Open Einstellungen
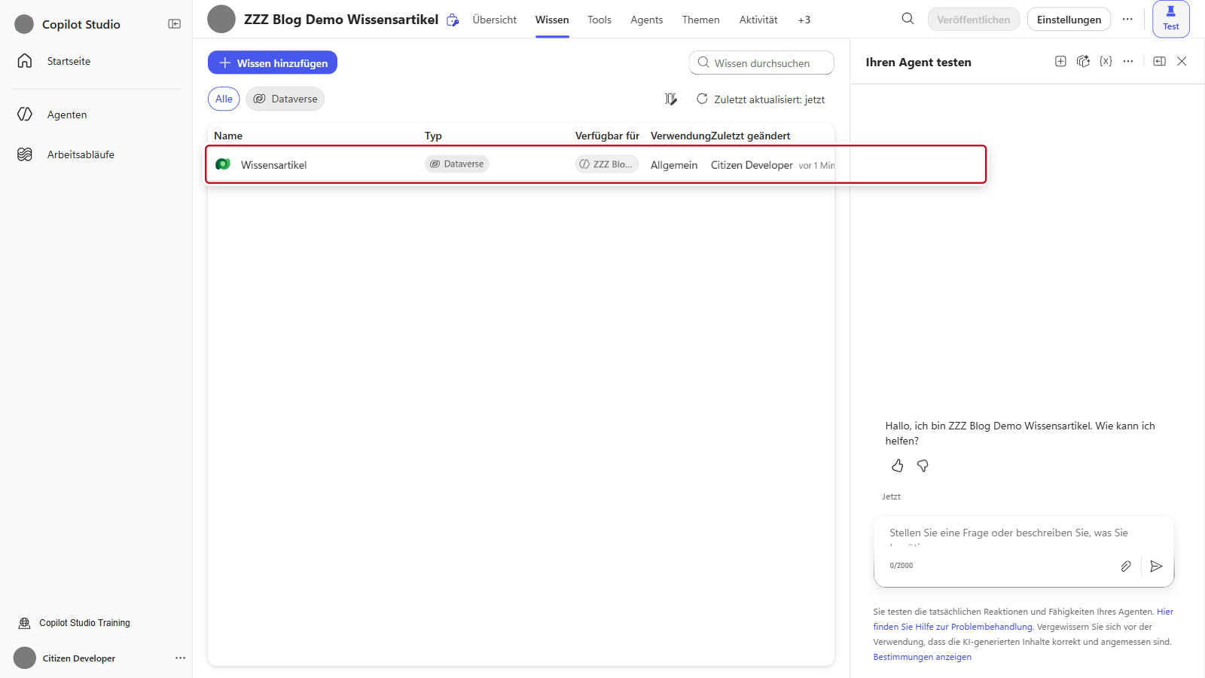Viewport: 1205px width, 678px height. point(1069,20)
